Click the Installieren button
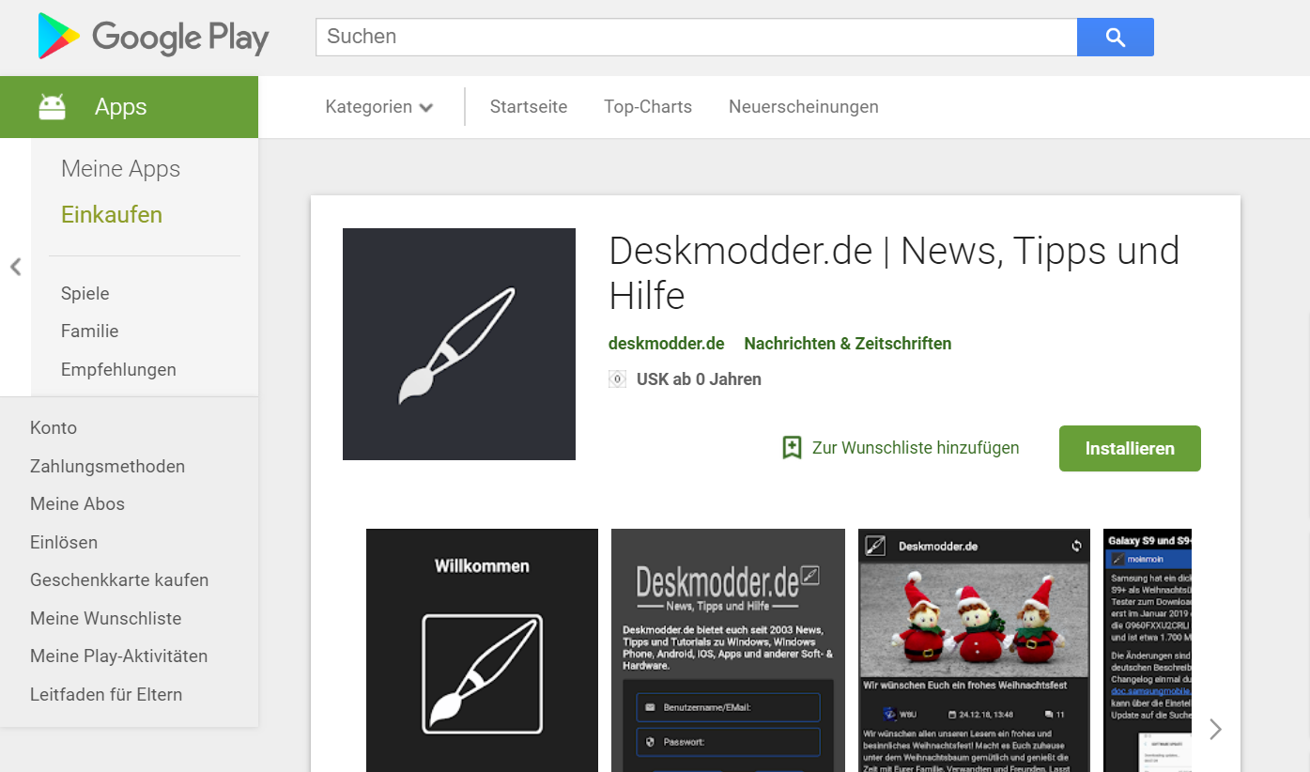The image size is (1310, 772). [x=1130, y=448]
